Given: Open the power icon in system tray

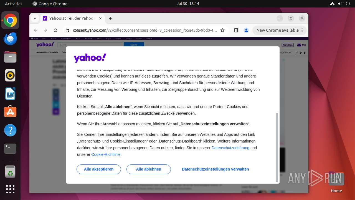Looking at the screenshot, I should click(x=348, y=4).
